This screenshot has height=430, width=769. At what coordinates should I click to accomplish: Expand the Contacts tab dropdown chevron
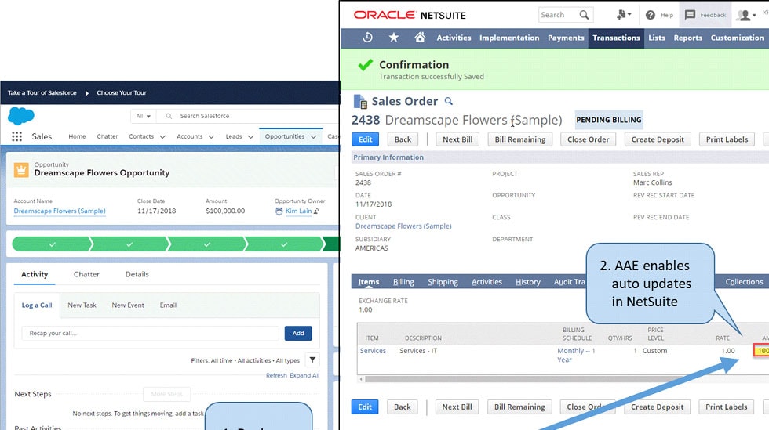point(162,136)
